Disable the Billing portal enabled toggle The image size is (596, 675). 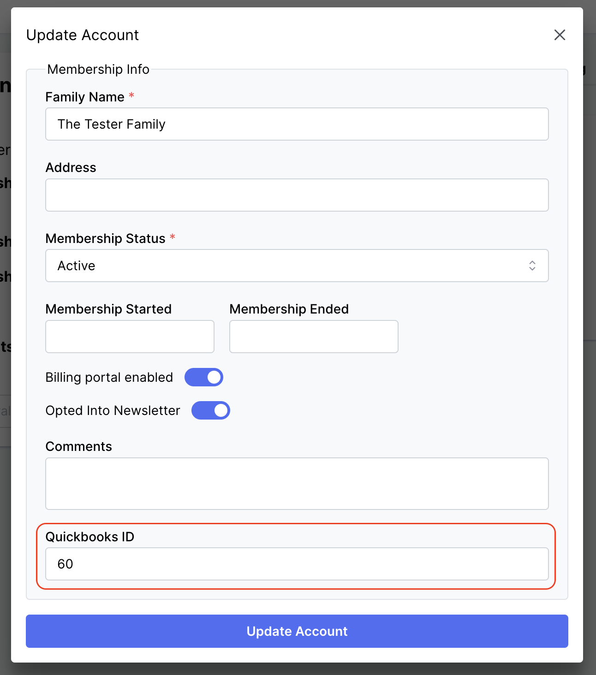pyautogui.click(x=203, y=377)
